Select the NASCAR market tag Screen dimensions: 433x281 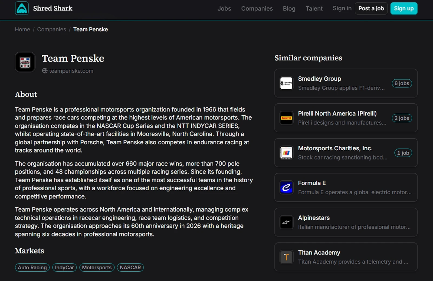click(x=130, y=268)
